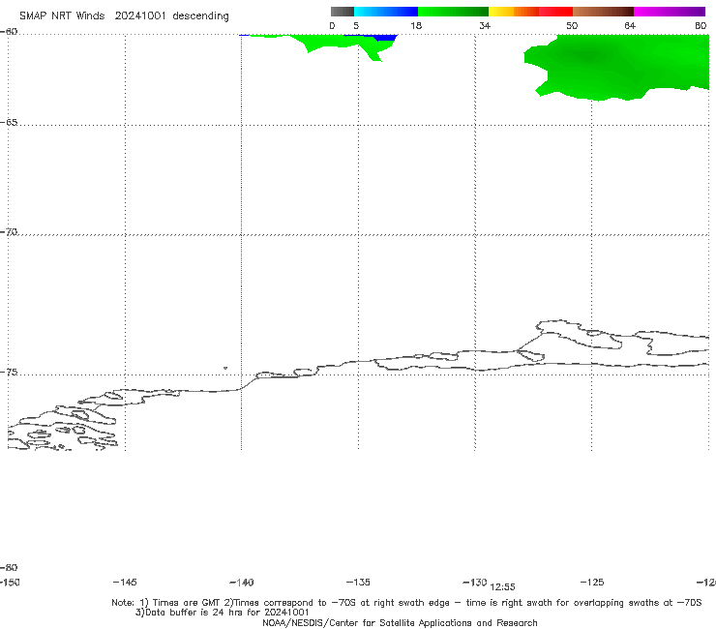Click the small island dot west of -140 near -75
The width and height of the screenshot is (716, 629).
(225, 368)
